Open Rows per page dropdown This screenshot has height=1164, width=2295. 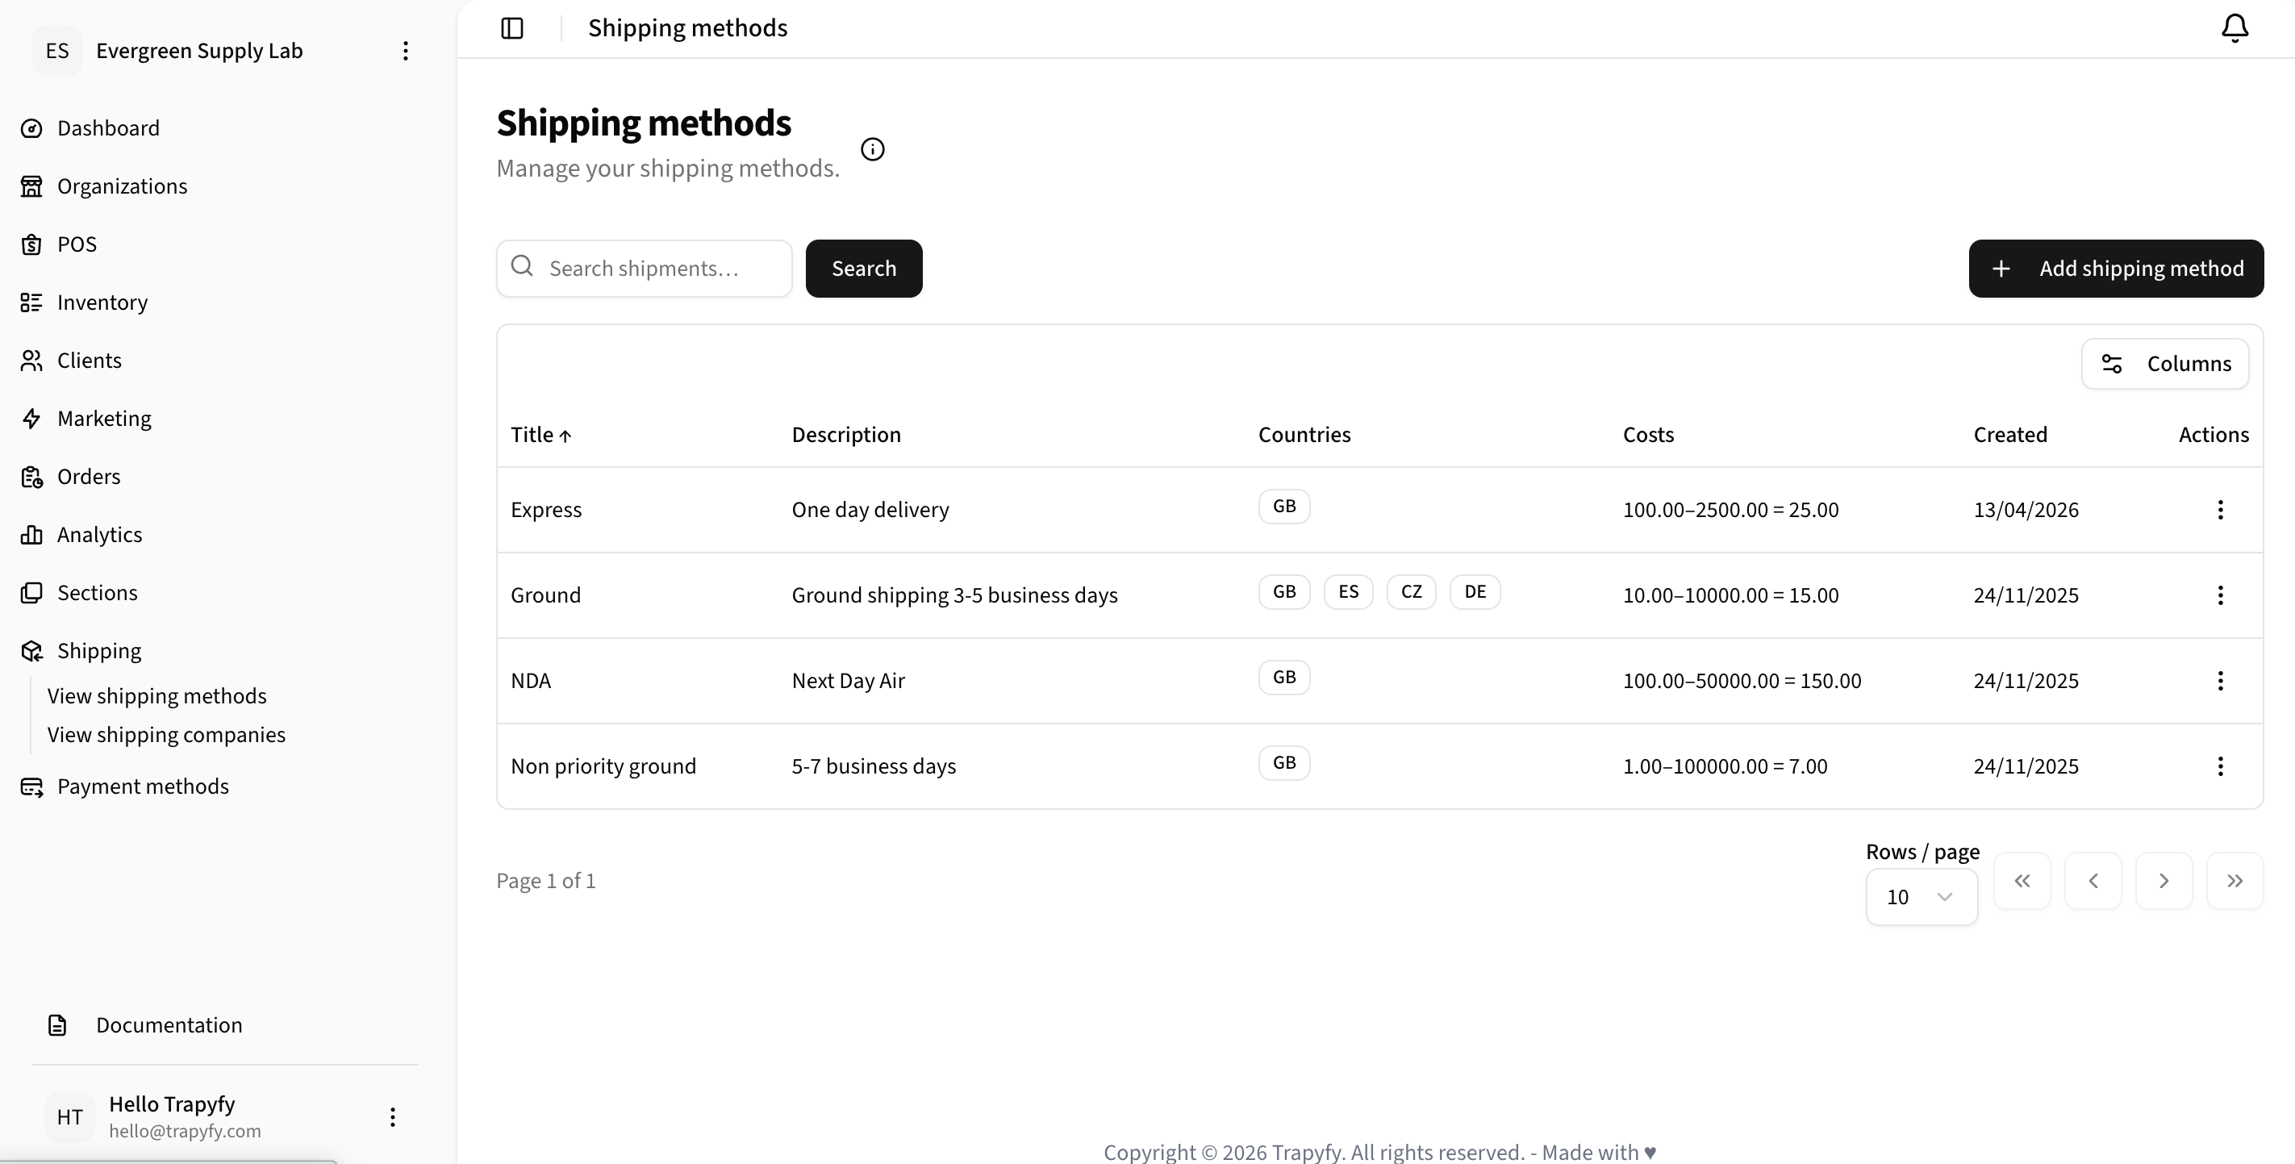point(1922,897)
